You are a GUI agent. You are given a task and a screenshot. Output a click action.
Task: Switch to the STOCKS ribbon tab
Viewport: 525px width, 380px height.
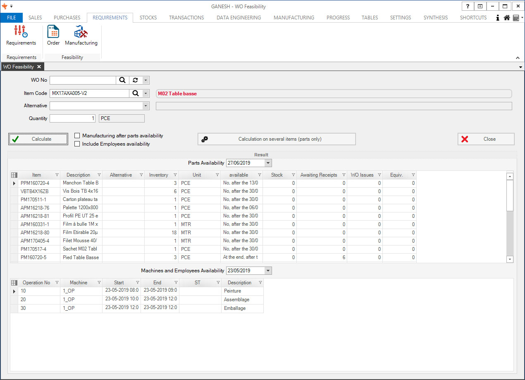[x=148, y=18]
